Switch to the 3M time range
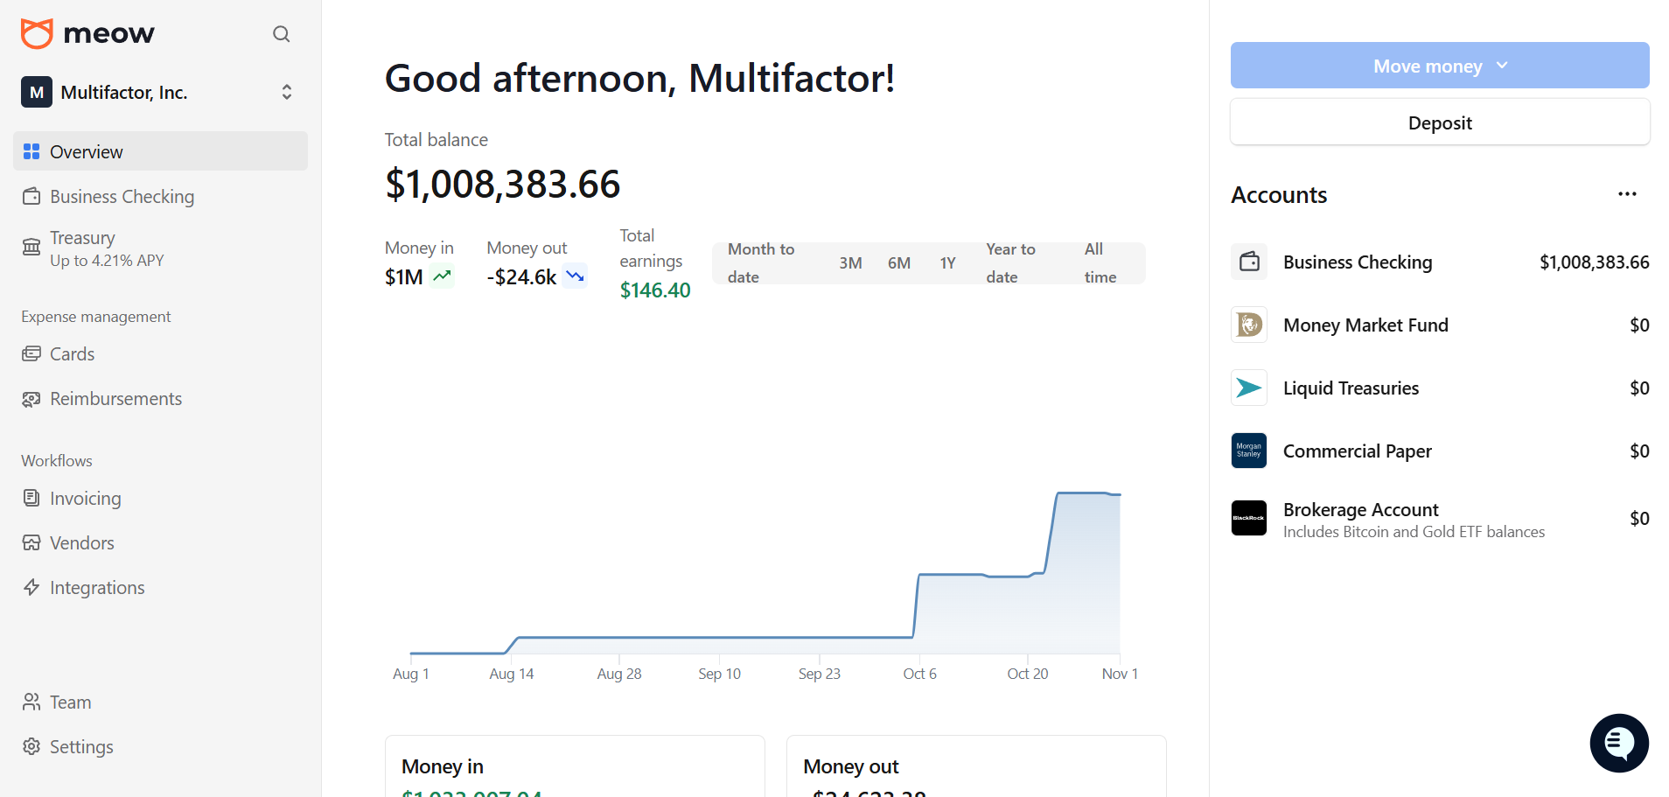Viewport: 1669px width, 797px height. (x=849, y=262)
